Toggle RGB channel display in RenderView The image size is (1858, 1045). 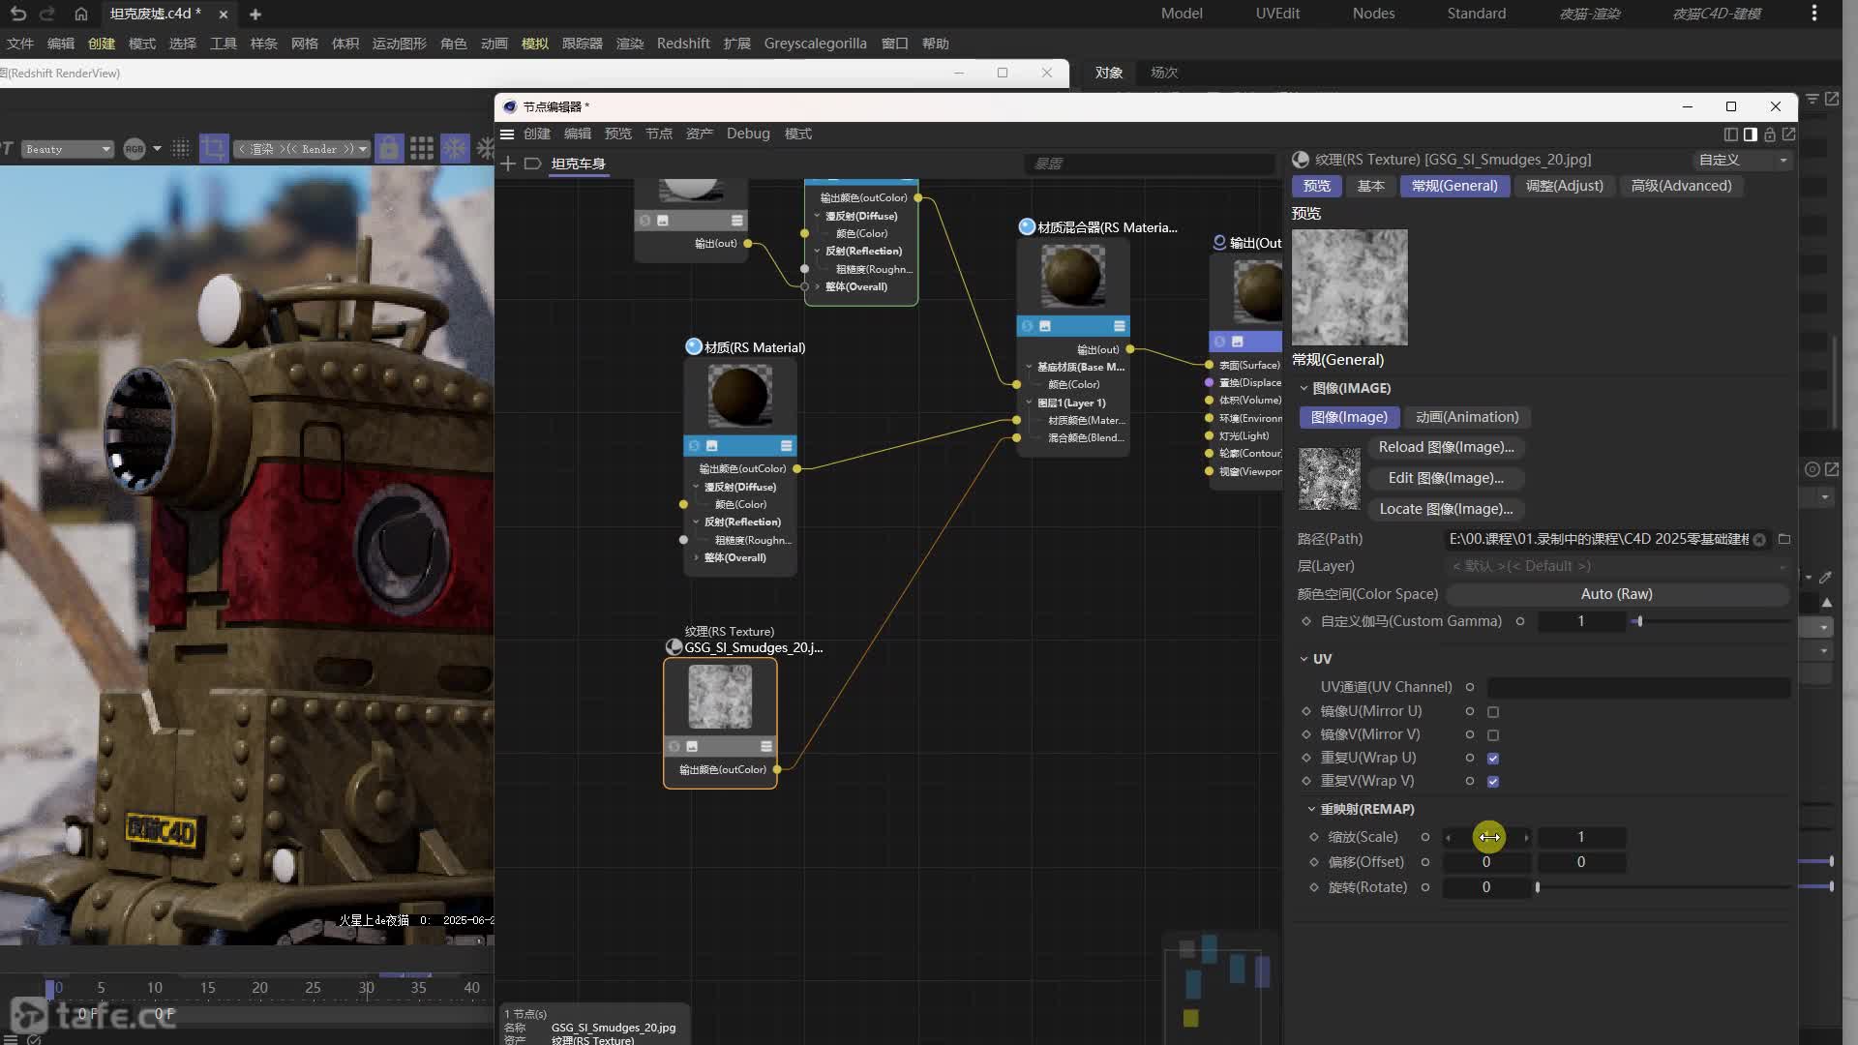135,149
